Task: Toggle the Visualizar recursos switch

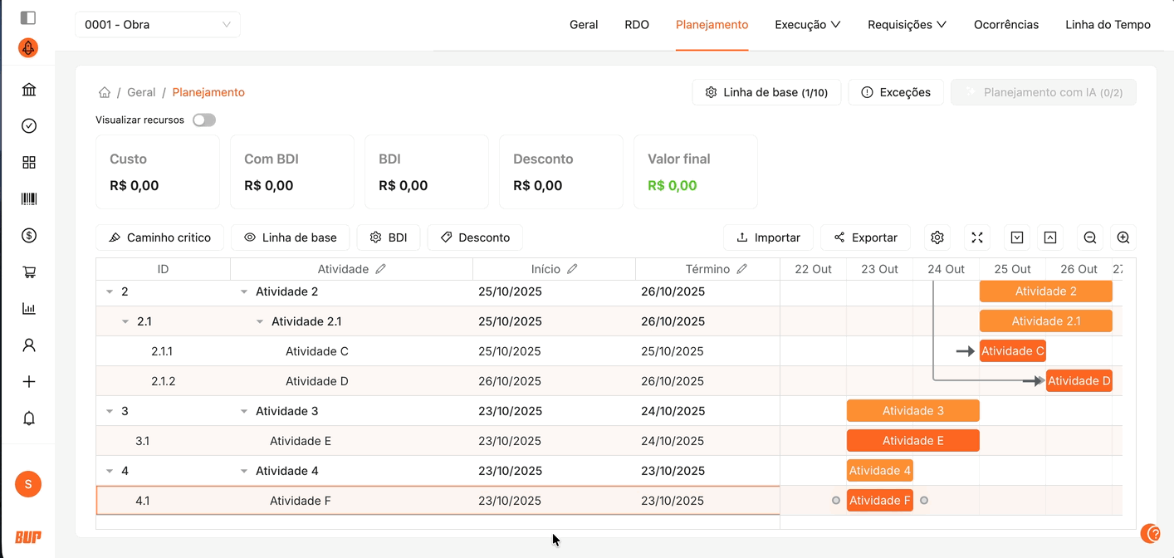Action: [x=203, y=120]
